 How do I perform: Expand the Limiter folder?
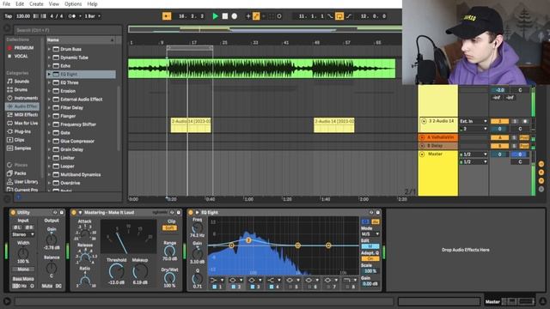click(49, 158)
